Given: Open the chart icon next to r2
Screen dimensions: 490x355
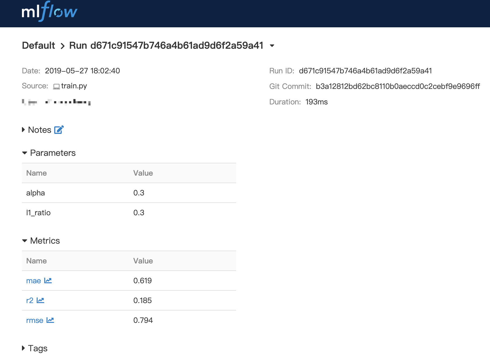Looking at the screenshot, I should (40, 300).
